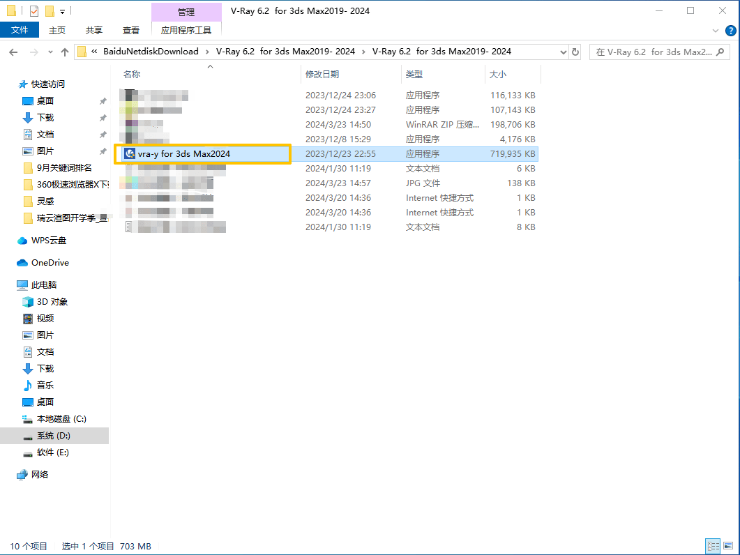The image size is (740, 555).
Task: Unpin 桌面 using its pin icon
Action: 103,101
